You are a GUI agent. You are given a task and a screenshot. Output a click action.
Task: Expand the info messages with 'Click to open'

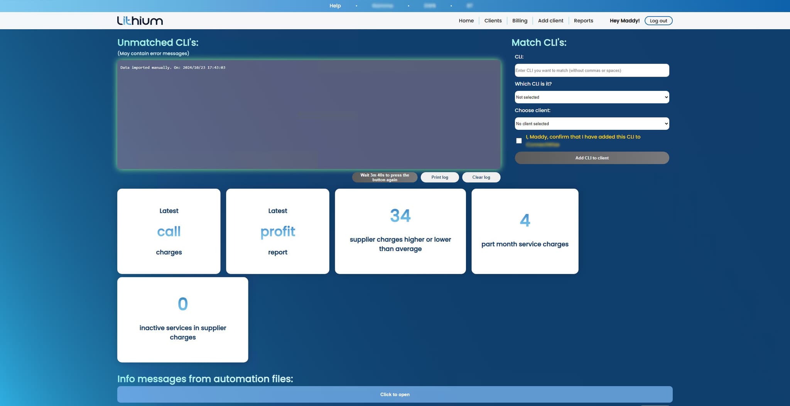point(395,394)
